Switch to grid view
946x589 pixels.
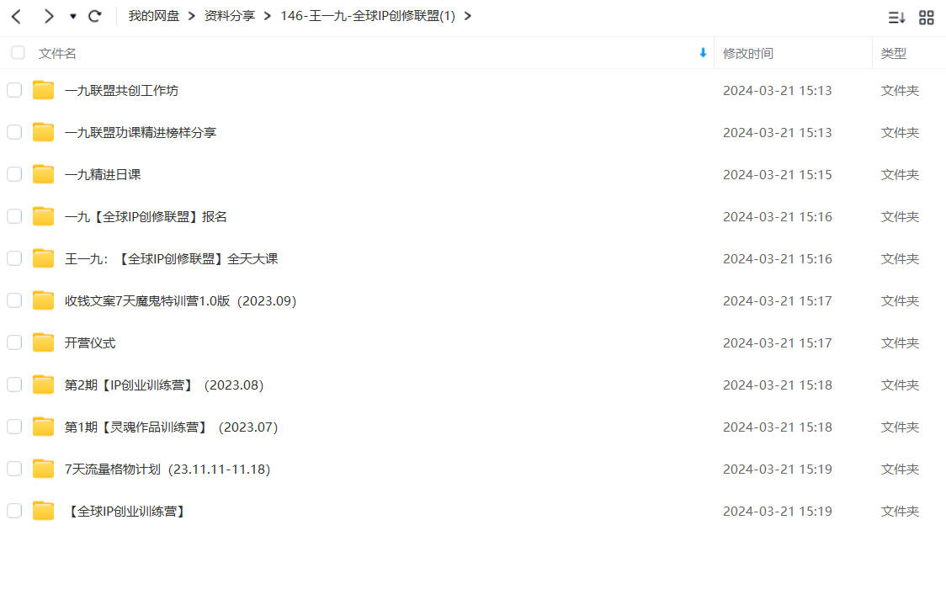coord(926,18)
